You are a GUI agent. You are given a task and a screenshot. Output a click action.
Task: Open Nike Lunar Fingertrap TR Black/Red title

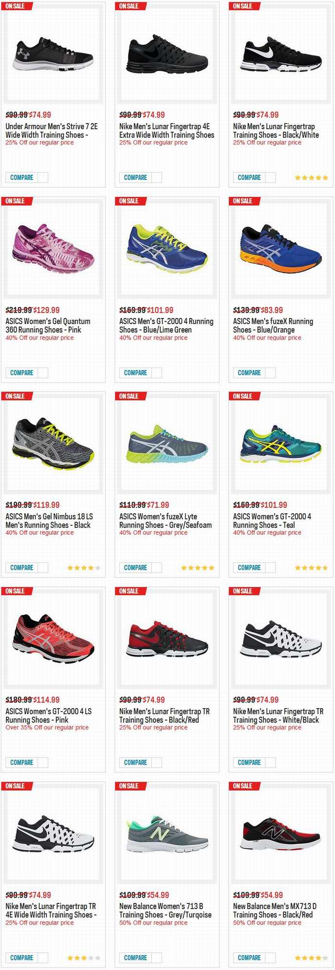(x=164, y=716)
